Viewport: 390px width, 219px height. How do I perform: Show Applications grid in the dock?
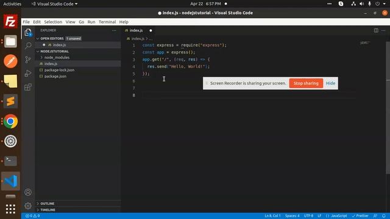(10, 209)
